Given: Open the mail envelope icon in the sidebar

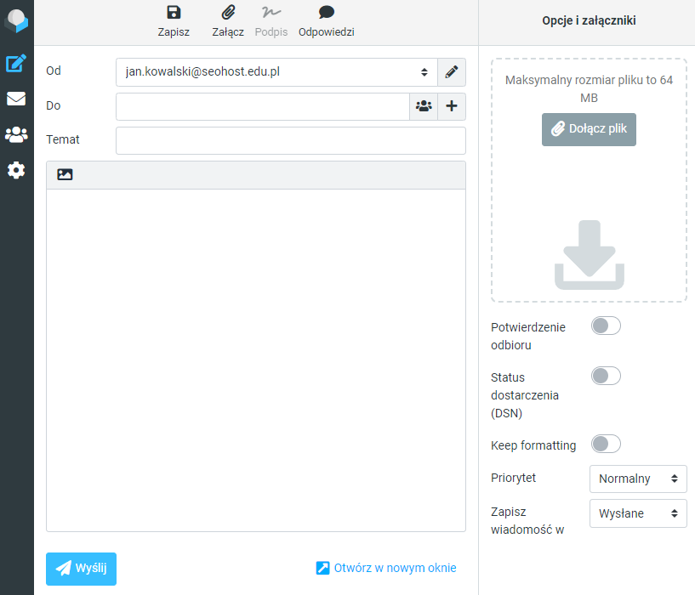Looking at the screenshot, I should [x=16, y=99].
